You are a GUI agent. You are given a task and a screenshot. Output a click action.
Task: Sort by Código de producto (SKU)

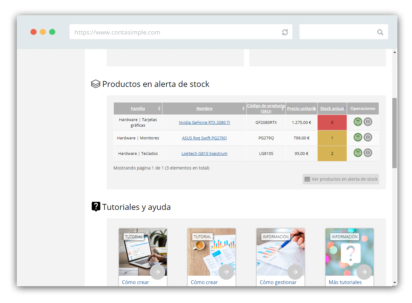coord(266,108)
